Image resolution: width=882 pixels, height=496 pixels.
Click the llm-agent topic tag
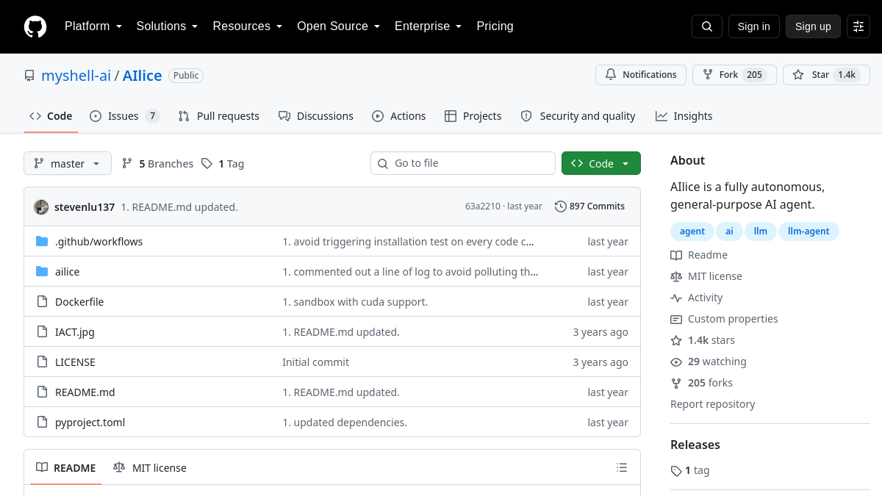(808, 231)
